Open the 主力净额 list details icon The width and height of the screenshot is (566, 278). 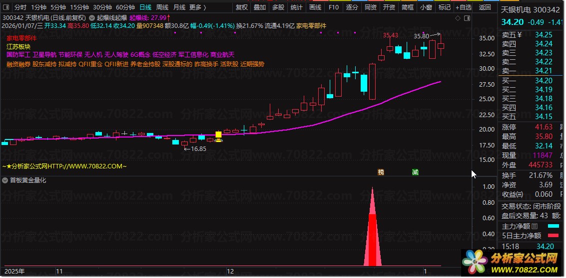(x=535, y=226)
